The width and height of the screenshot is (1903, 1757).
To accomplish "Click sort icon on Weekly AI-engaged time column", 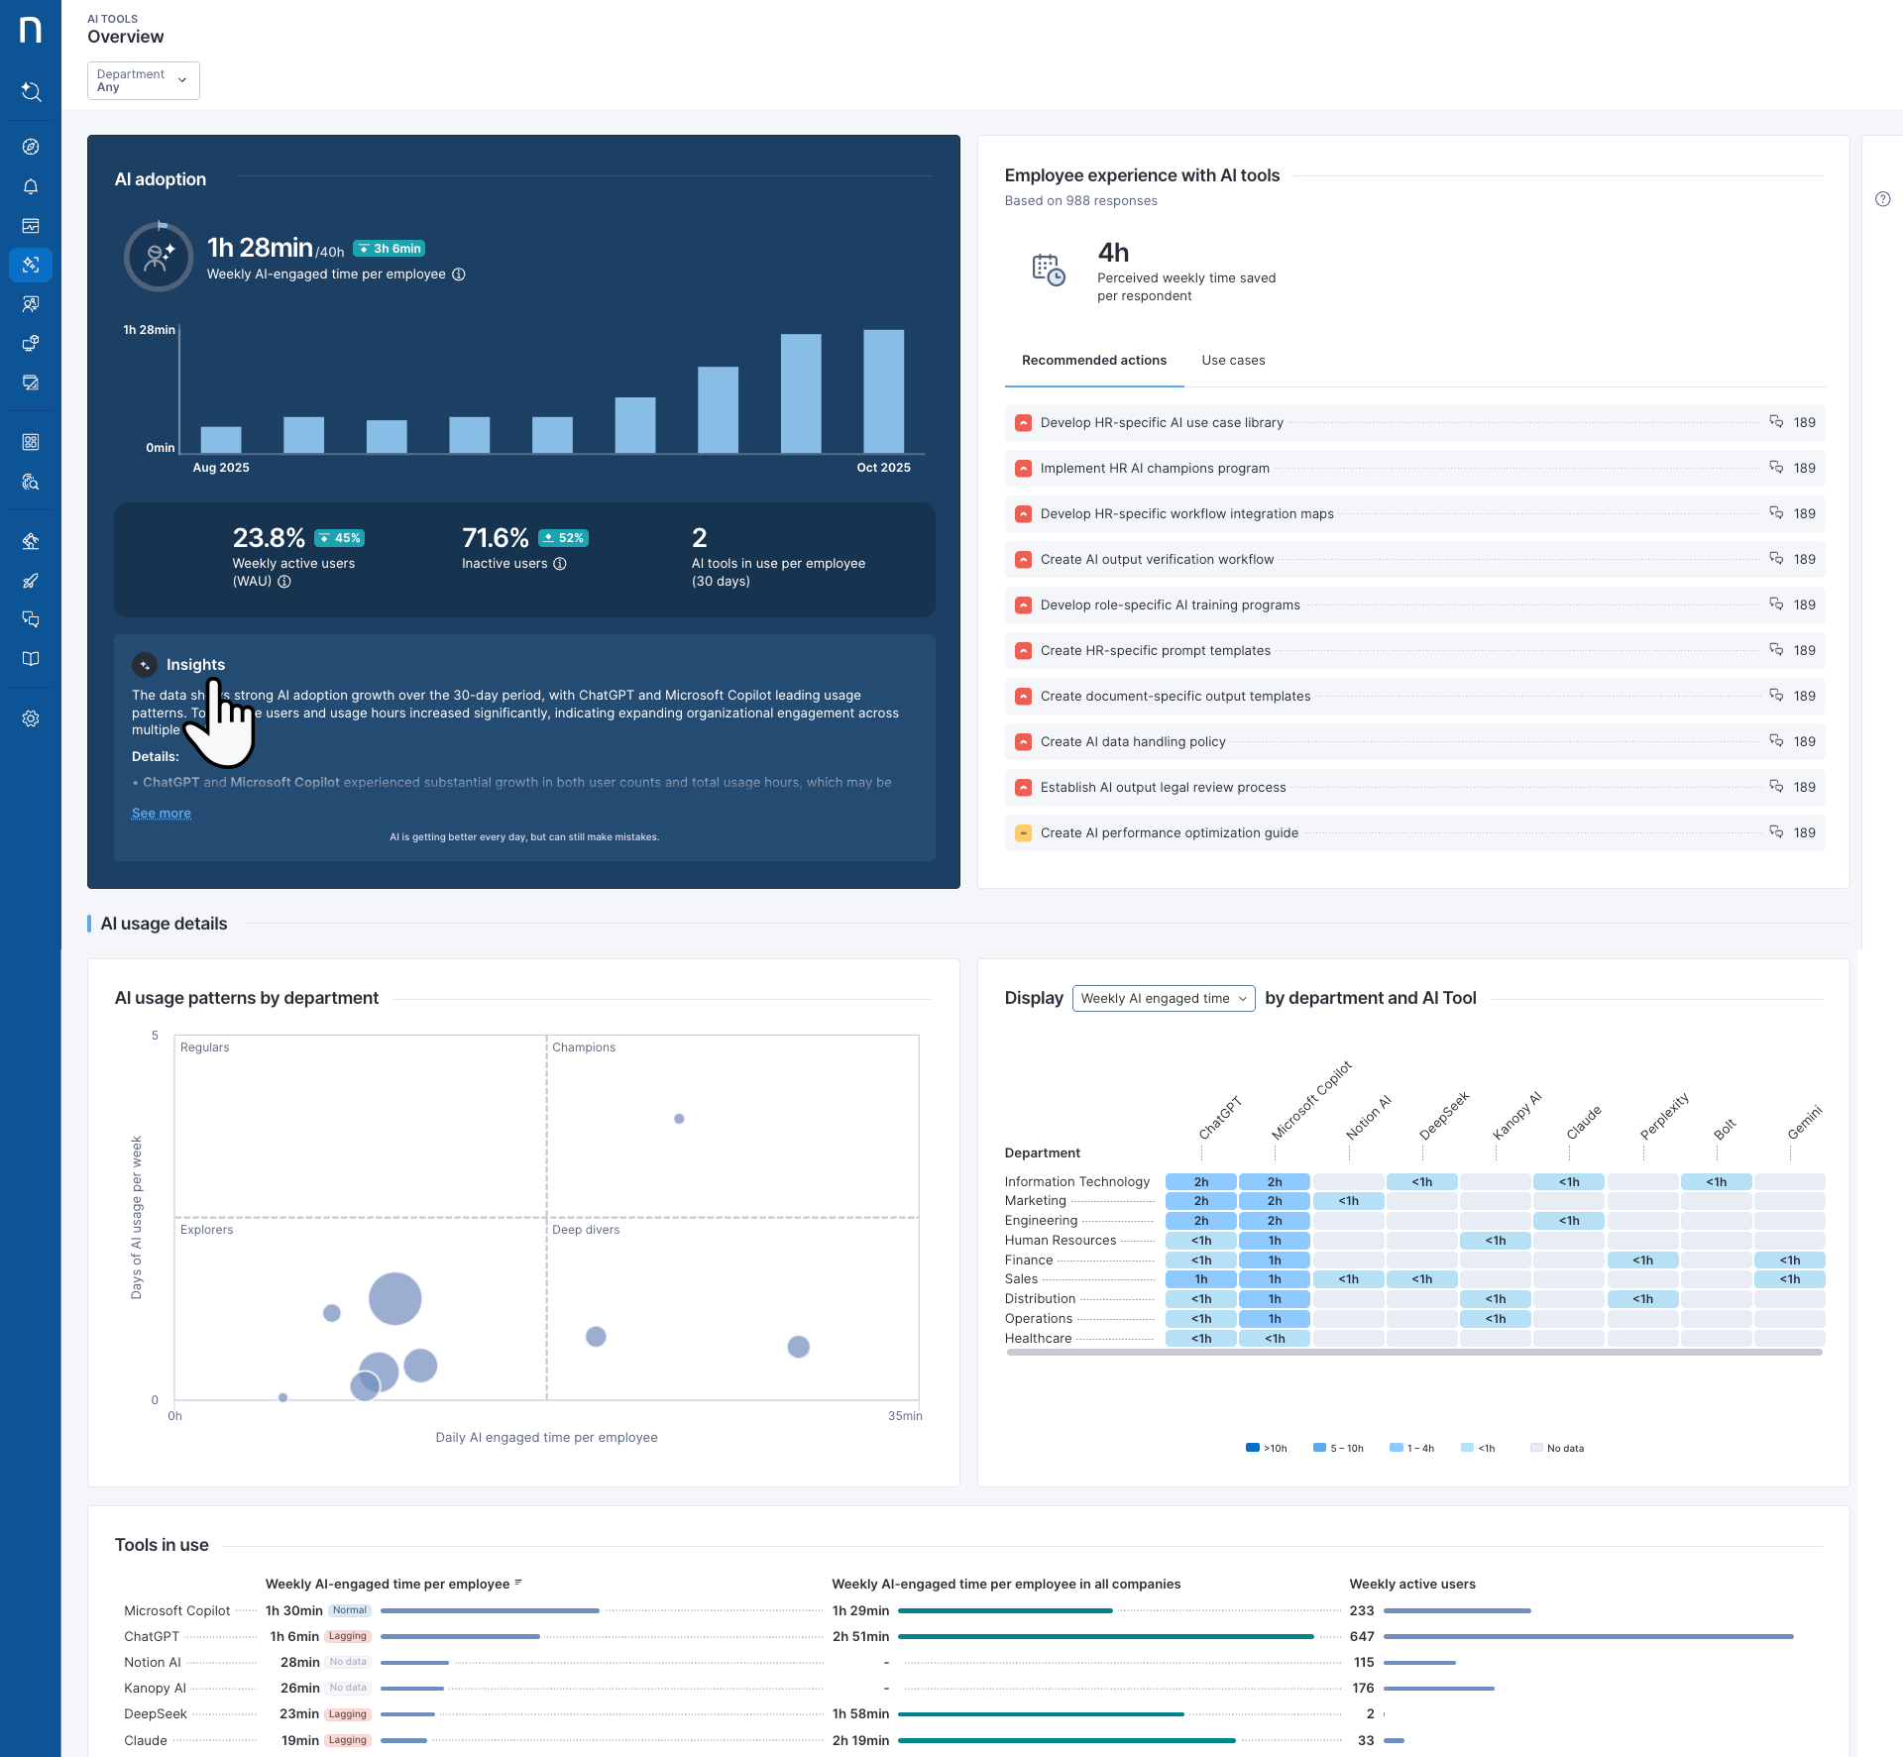I will coord(518,1583).
